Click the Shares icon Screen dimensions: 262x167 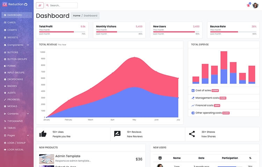pos(192,134)
